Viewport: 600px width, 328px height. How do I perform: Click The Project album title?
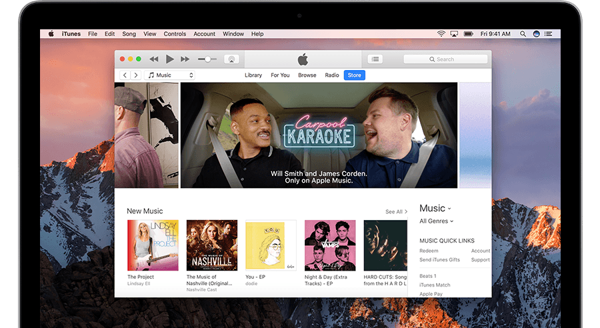pos(141,277)
